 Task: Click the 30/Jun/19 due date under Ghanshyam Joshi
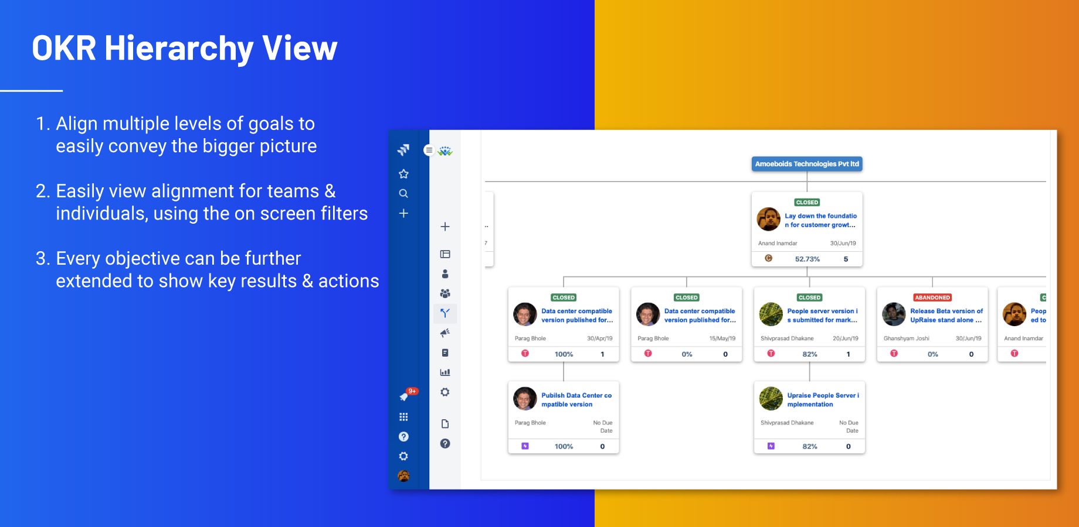pyautogui.click(x=968, y=338)
